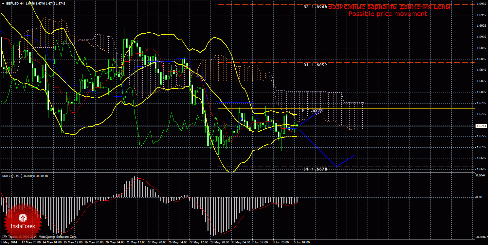Click the 1.6685 price scale value
The image size is (488, 245).
(481, 158)
